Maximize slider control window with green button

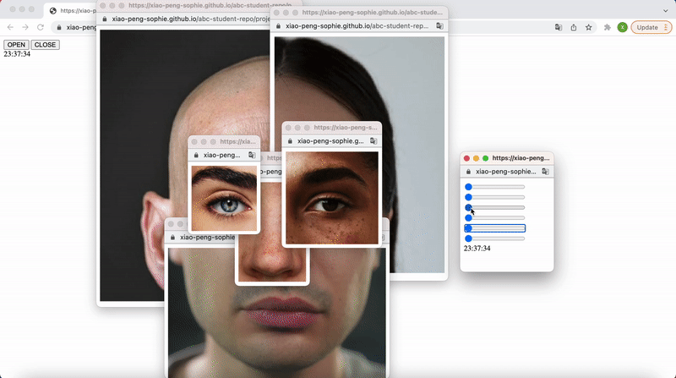(x=485, y=158)
